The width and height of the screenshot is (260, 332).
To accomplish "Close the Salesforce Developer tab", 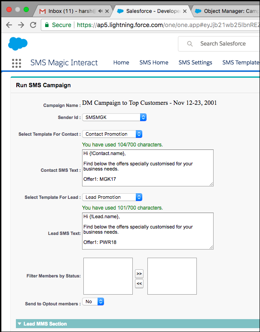I will (185, 11).
